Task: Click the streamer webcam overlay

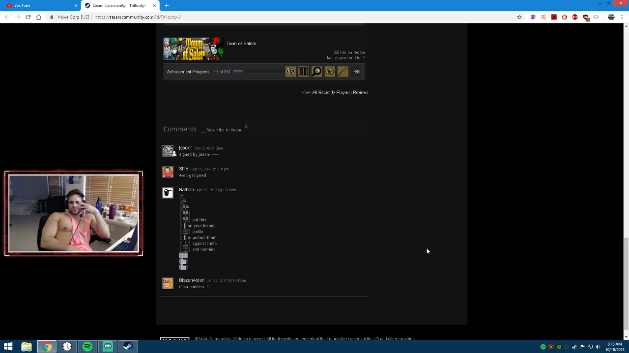Action: click(x=74, y=213)
